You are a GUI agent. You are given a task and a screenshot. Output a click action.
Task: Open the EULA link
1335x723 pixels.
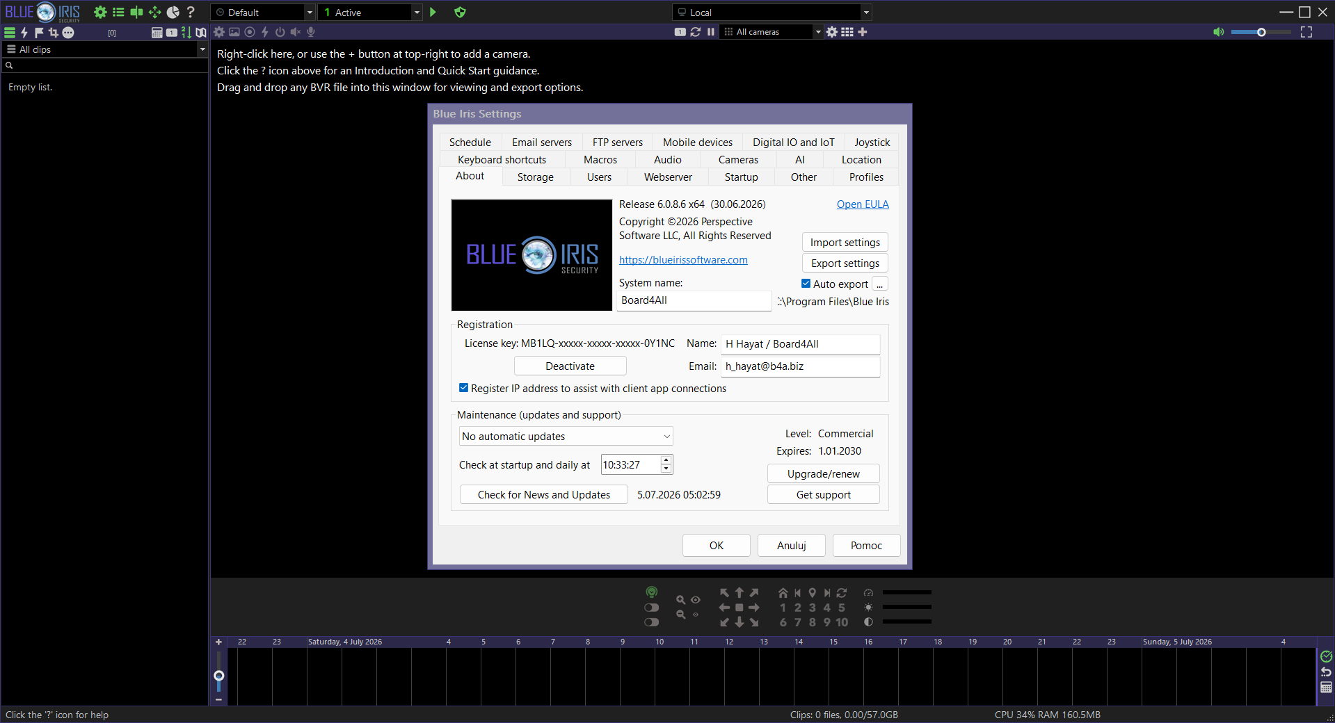click(x=863, y=204)
